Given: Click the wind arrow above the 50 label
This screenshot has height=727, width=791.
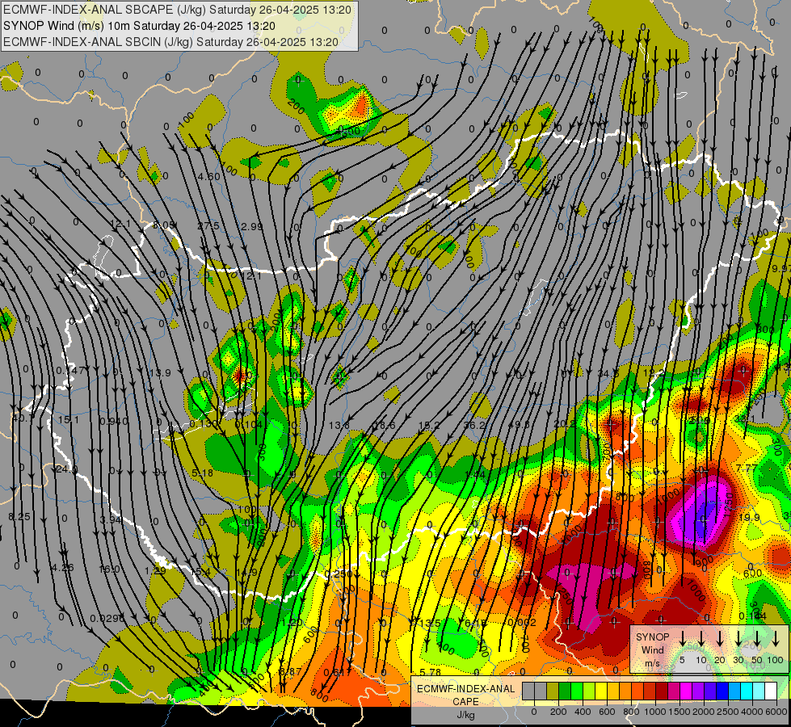Looking at the screenshot, I should (x=757, y=637).
